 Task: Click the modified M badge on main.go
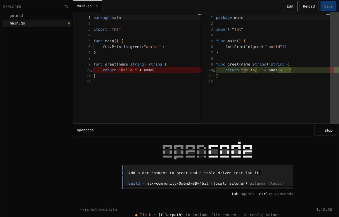(x=69, y=23)
